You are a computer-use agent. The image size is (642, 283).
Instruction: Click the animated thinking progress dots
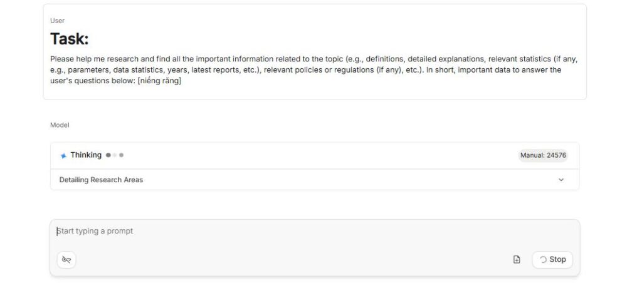[115, 155]
